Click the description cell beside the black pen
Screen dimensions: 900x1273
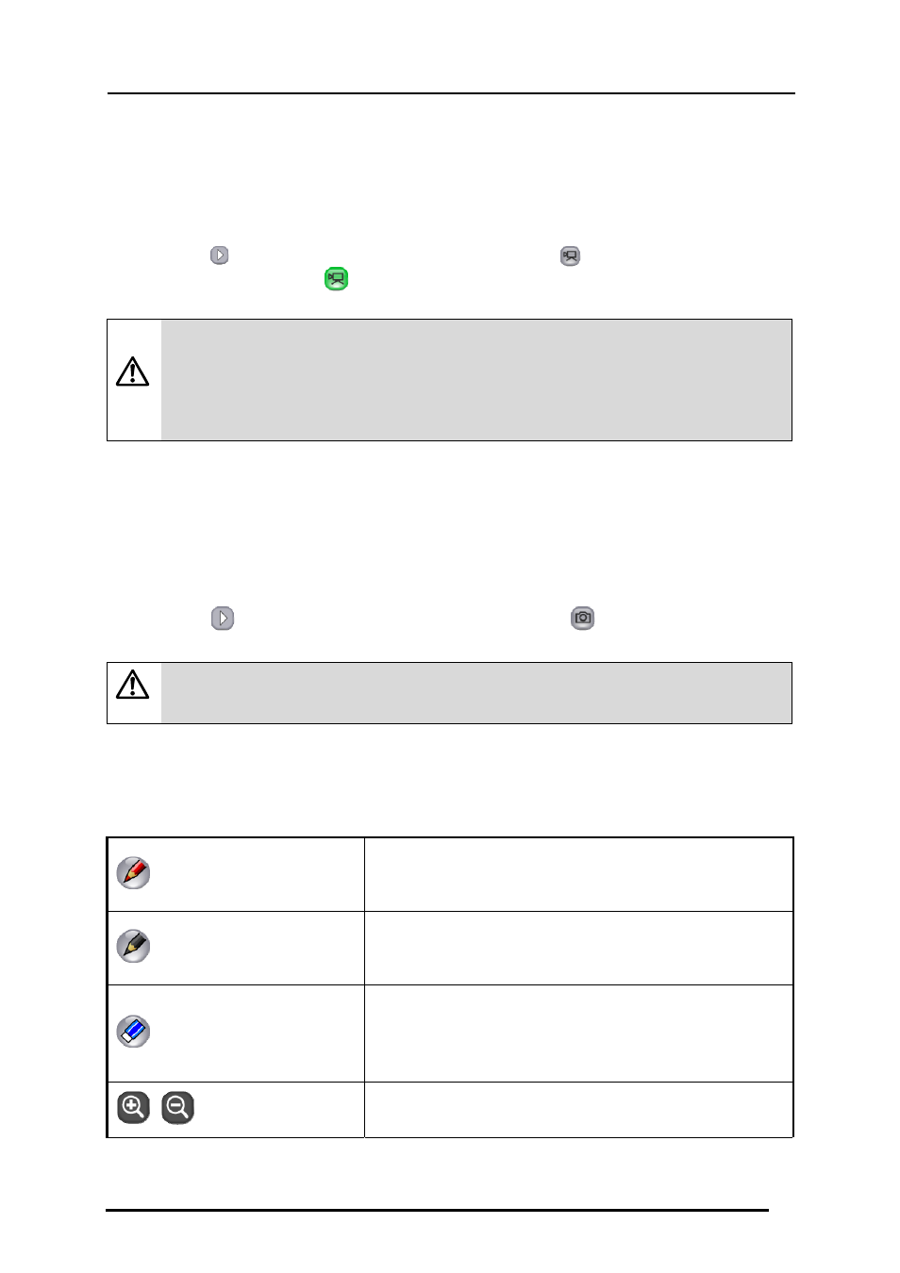pyautogui.click(x=578, y=948)
